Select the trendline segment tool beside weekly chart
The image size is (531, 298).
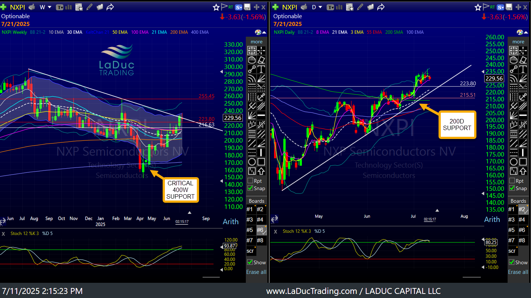[x=252, y=69]
